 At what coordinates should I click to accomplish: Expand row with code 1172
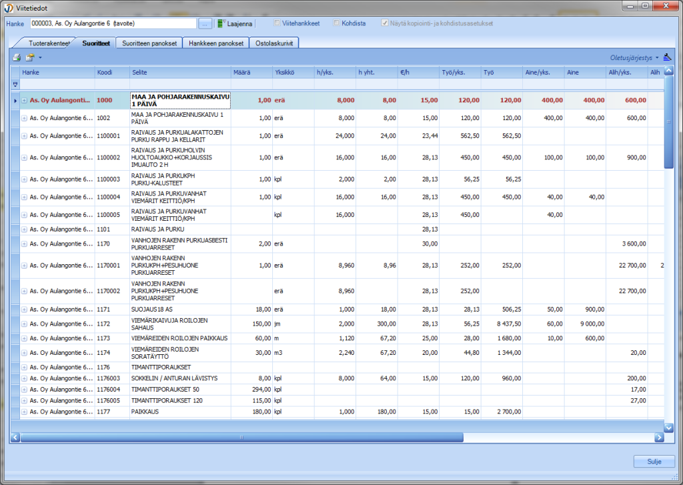tap(25, 324)
